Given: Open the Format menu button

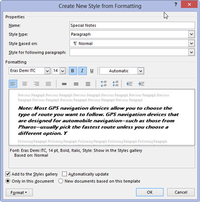Looking at the screenshot, I should (19, 192).
